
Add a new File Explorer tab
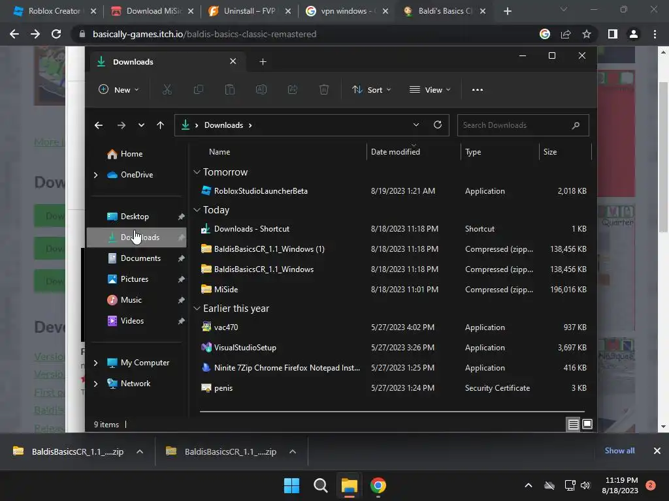pos(263,62)
